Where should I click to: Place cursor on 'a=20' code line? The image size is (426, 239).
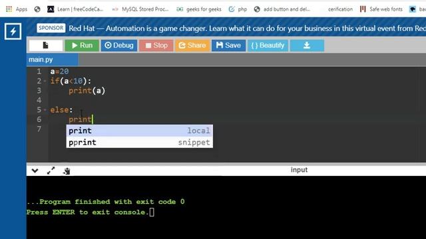(59, 72)
